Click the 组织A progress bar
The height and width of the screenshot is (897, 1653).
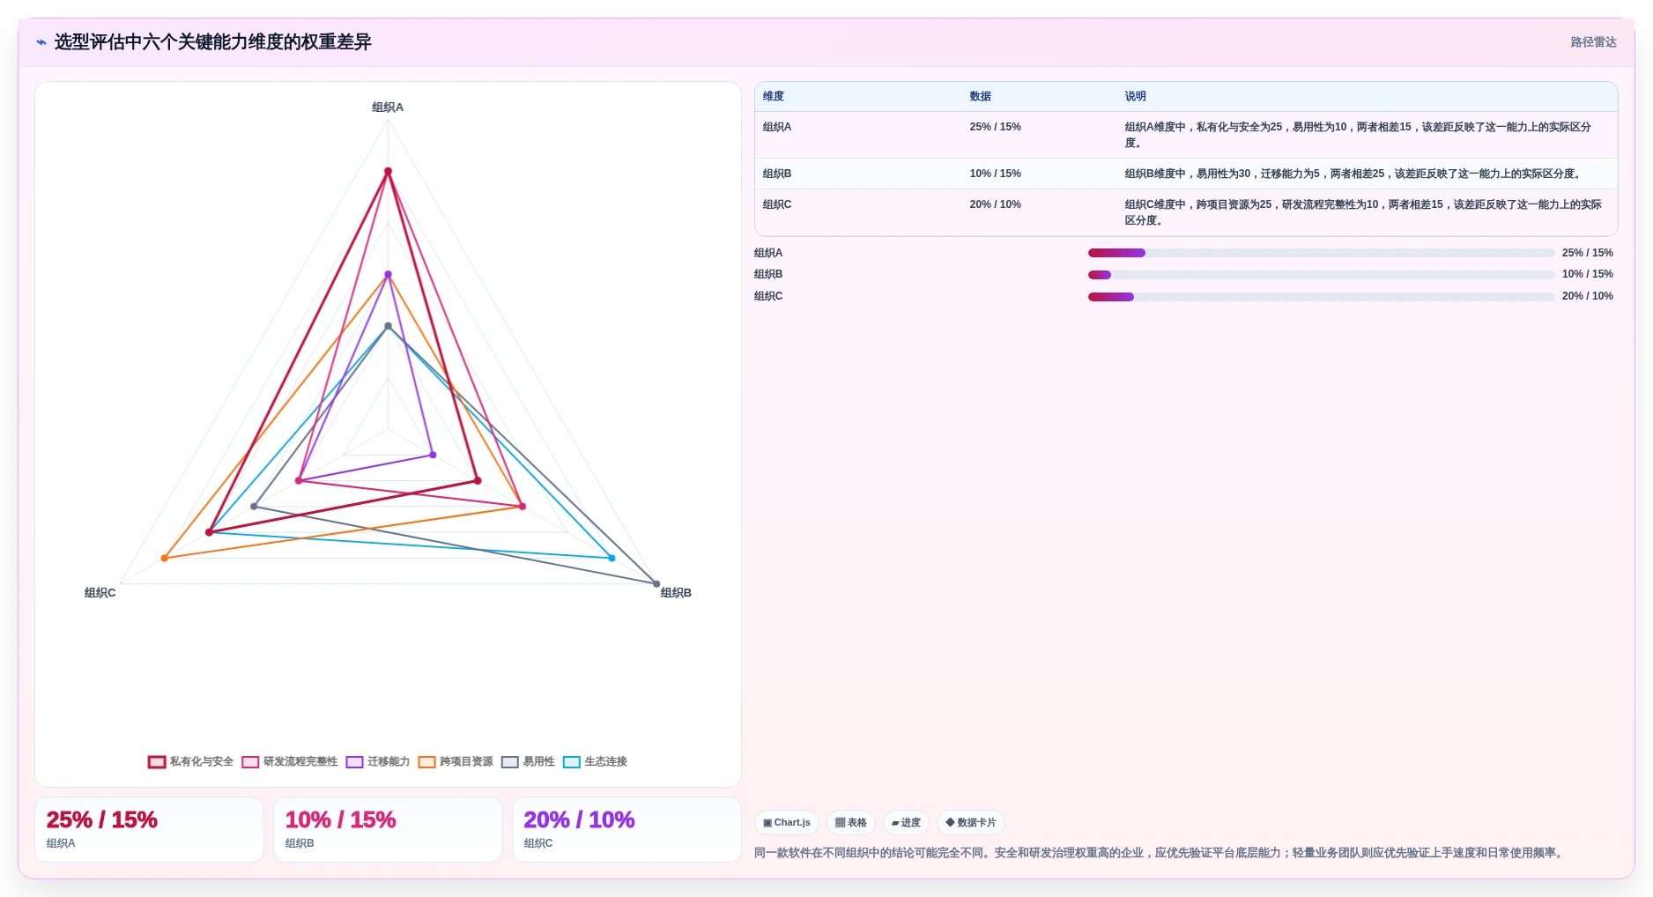tap(1321, 253)
